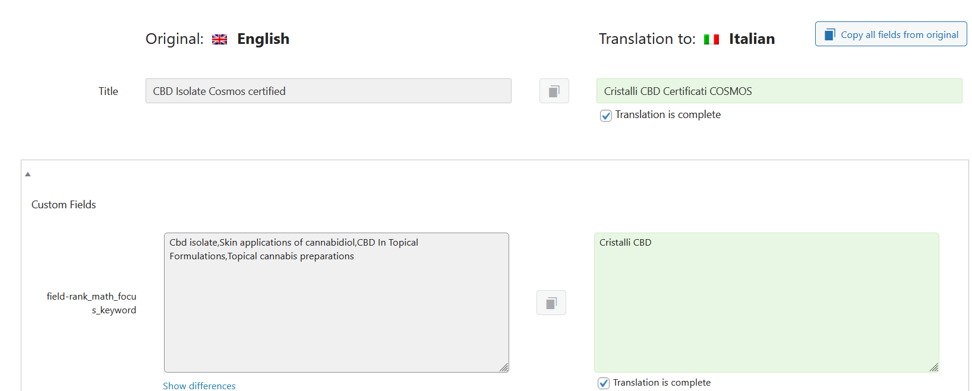Click the Custom Fields heading

tap(64, 205)
